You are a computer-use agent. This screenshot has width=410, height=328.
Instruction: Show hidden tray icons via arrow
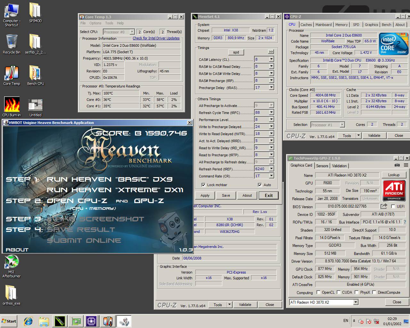(354, 321)
